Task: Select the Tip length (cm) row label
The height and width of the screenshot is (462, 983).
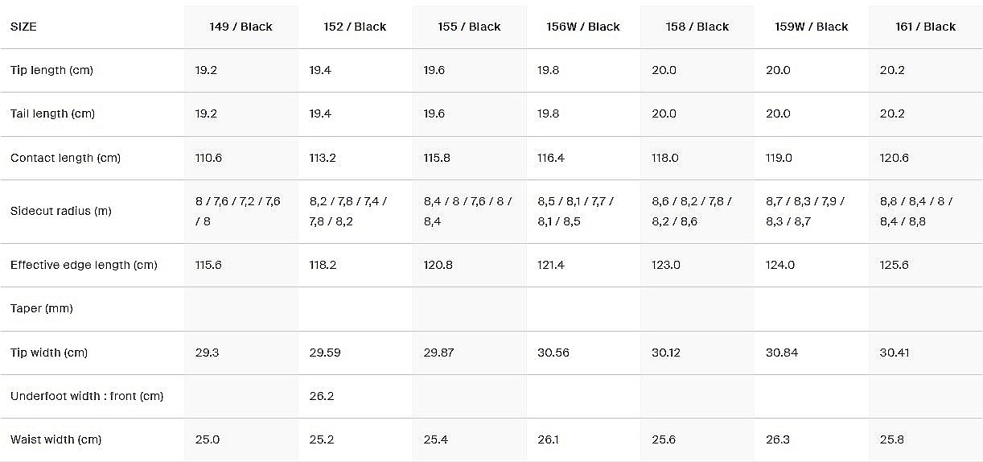Action: [51, 70]
